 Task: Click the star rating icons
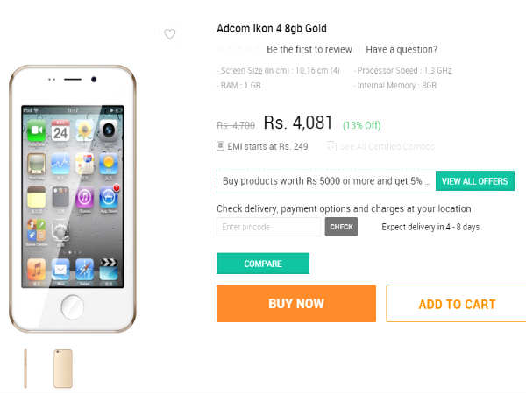click(x=238, y=50)
